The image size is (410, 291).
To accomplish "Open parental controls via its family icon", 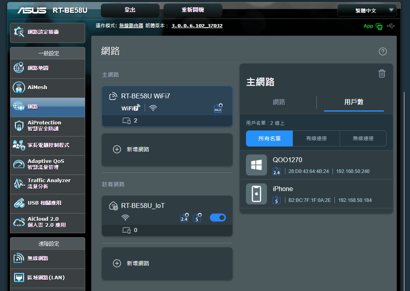I will coord(19,145).
